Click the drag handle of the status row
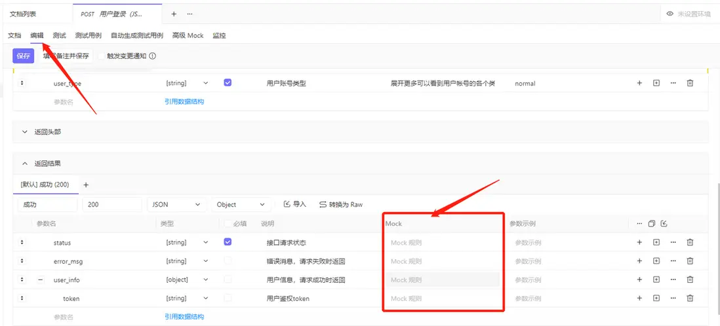This screenshot has height=326, width=720. (22, 242)
